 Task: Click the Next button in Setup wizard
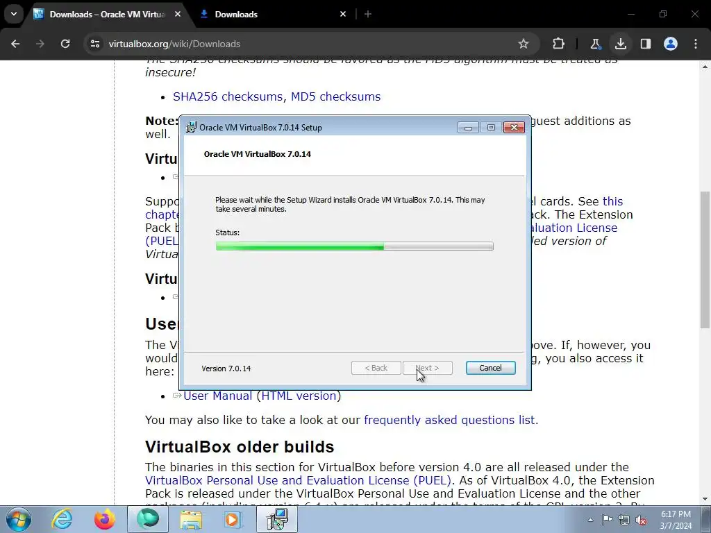coord(428,368)
